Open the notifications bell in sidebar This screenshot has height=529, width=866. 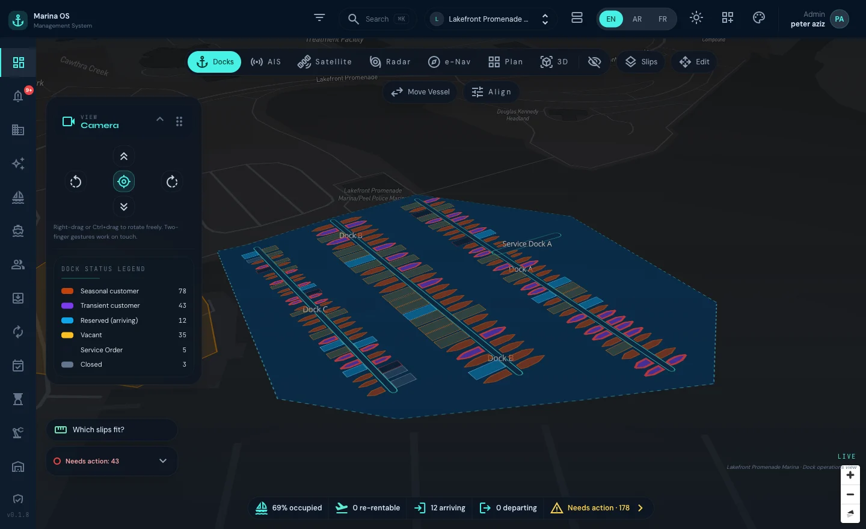click(x=18, y=96)
